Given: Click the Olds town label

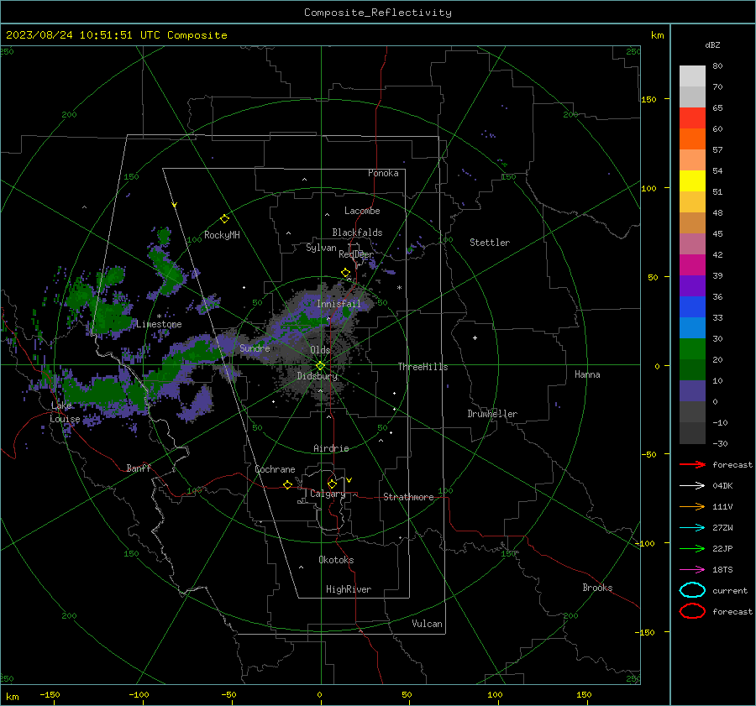Looking at the screenshot, I should pos(320,350).
